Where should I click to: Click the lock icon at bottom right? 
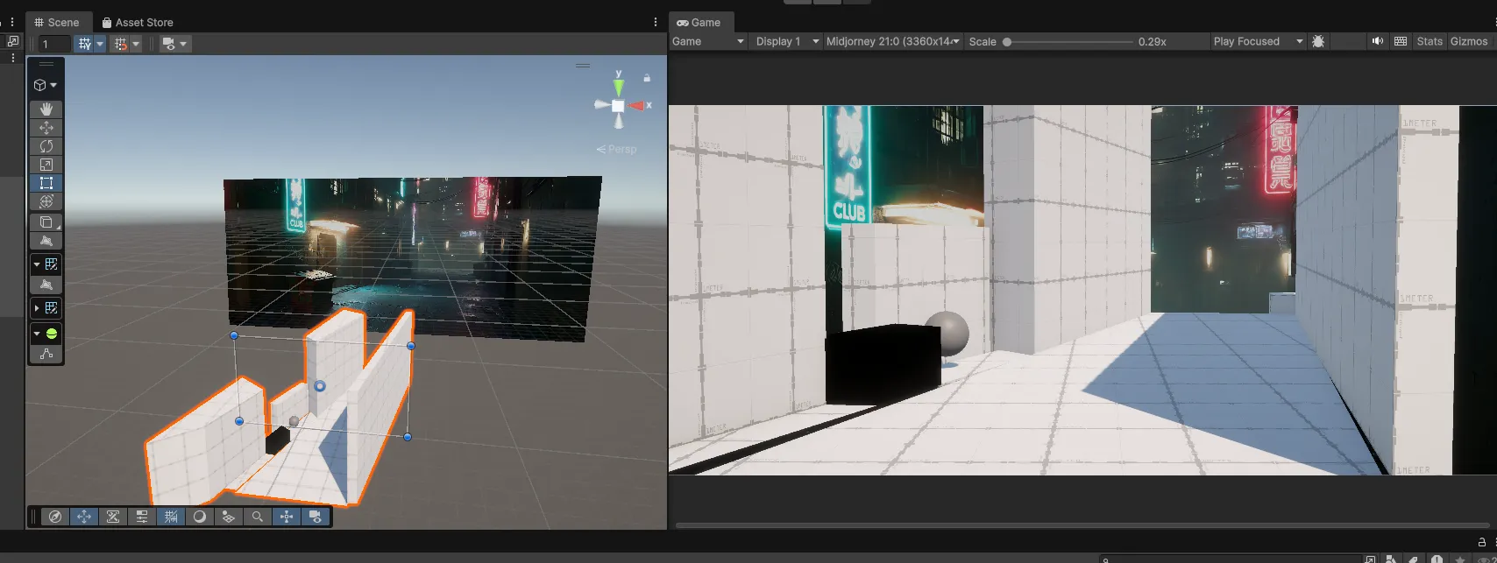(1482, 542)
